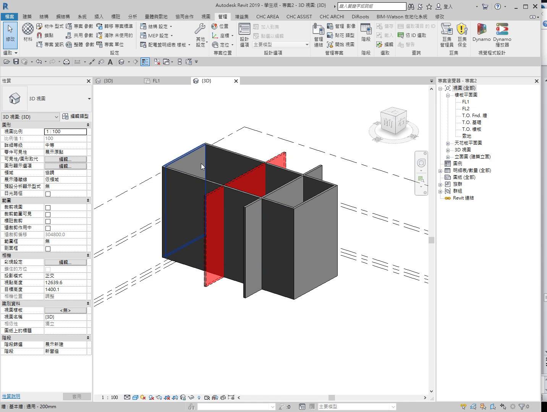
Task: Open 專案資訊 project information
Action: click(x=50, y=45)
